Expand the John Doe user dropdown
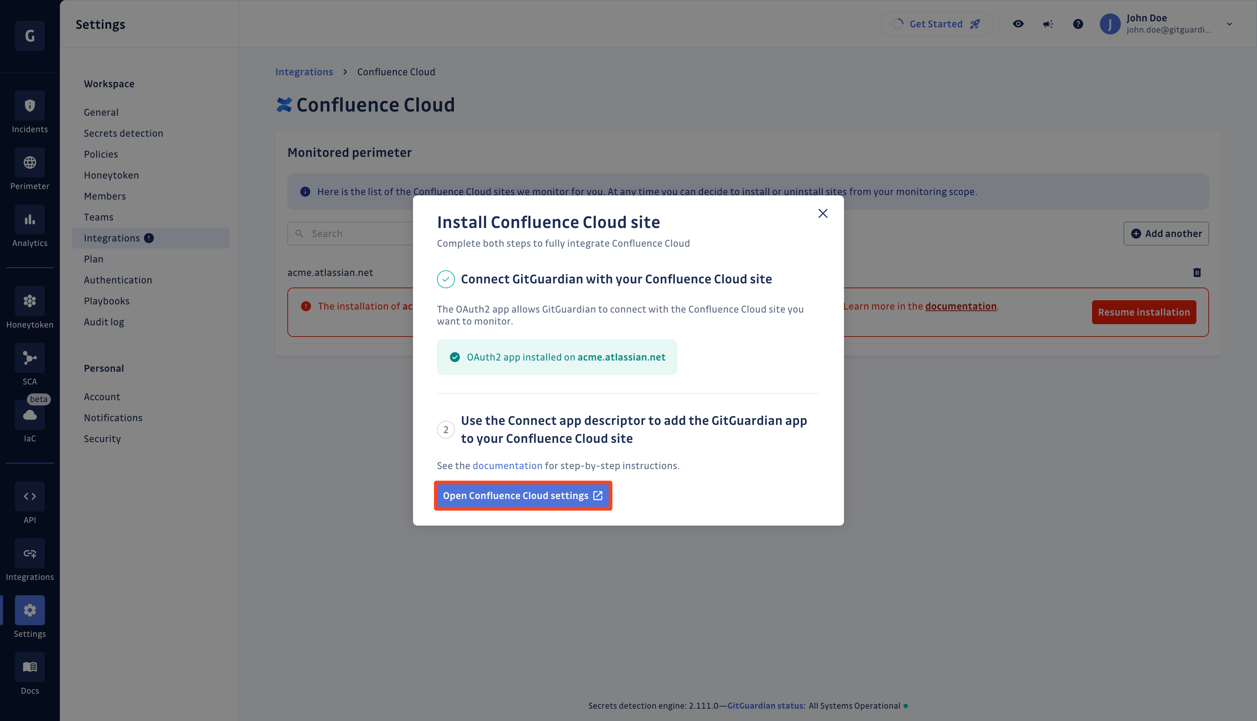Screen dimensions: 1257x721 1229,23
